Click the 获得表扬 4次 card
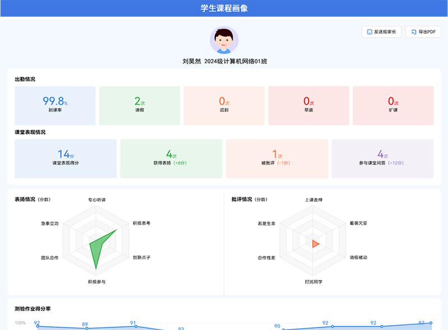Image resolution: width=448 pixels, height=330 pixels. 171,159
